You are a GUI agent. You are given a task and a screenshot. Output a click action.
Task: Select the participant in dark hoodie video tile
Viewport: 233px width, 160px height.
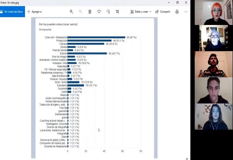[213, 90]
